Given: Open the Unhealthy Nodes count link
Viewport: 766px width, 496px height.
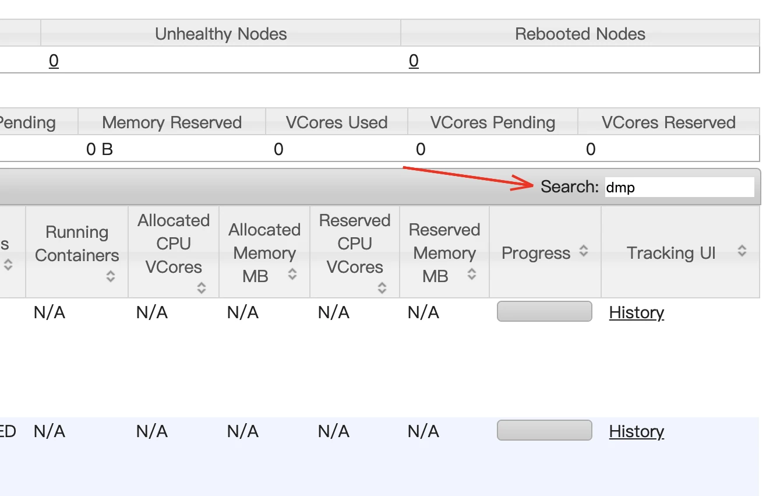Looking at the screenshot, I should pos(54,61).
